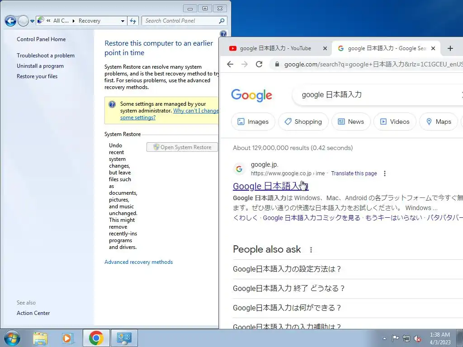This screenshot has width=463, height=347.
Task: Click Translate this page link
Action: pos(354,173)
